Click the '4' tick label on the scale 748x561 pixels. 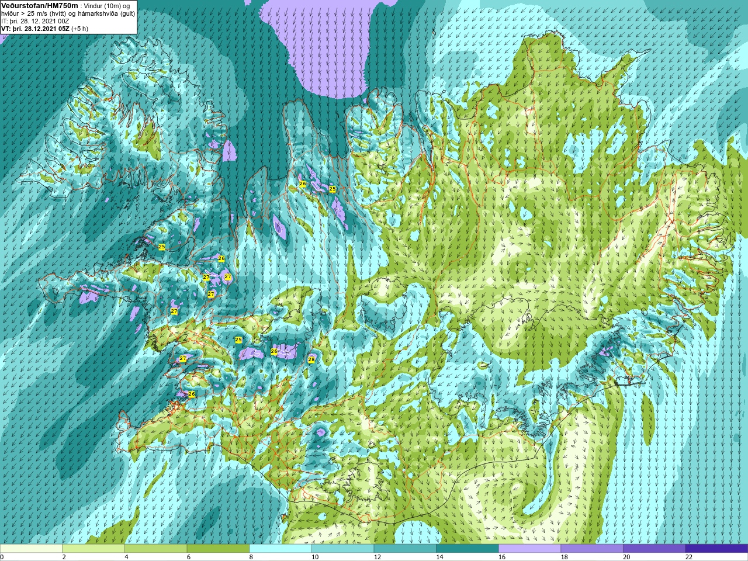[x=126, y=557]
